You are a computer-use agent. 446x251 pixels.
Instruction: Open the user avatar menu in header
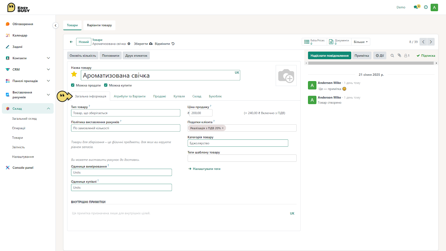point(434,7)
